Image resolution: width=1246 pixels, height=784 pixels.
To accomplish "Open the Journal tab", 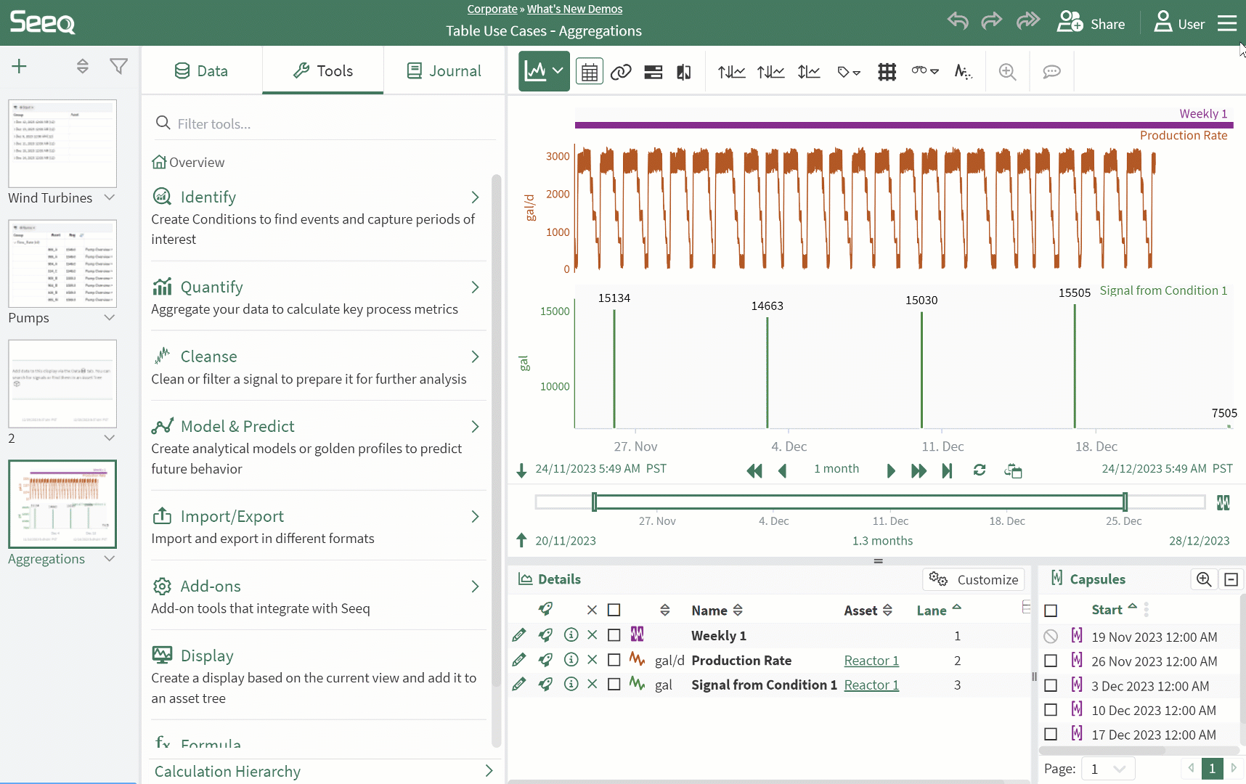I will tap(444, 71).
